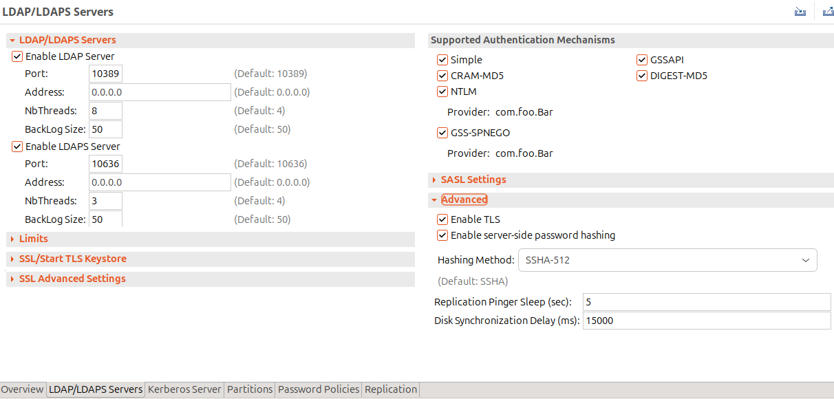Viewport: 834px width, 399px height.
Task: Disable the Enable LDAP Server checkbox
Action: 17,56
